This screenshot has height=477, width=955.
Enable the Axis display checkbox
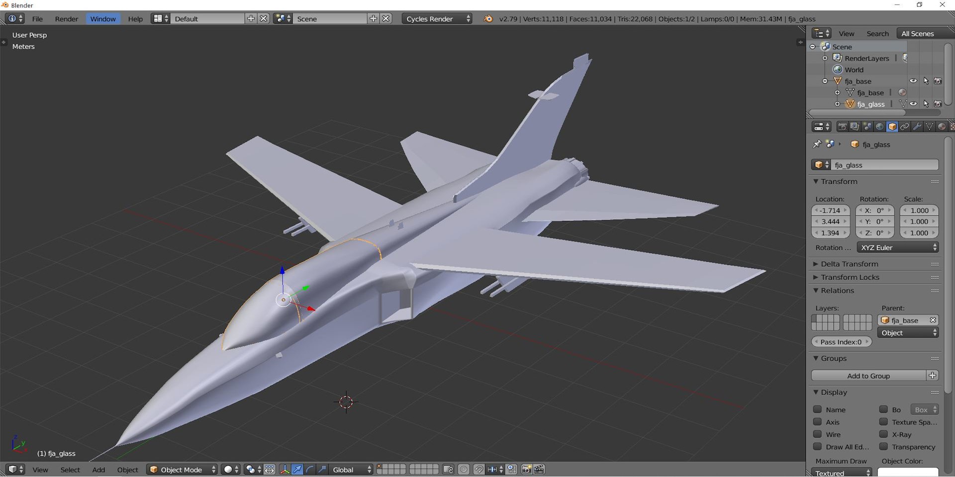[x=817, y=422]
